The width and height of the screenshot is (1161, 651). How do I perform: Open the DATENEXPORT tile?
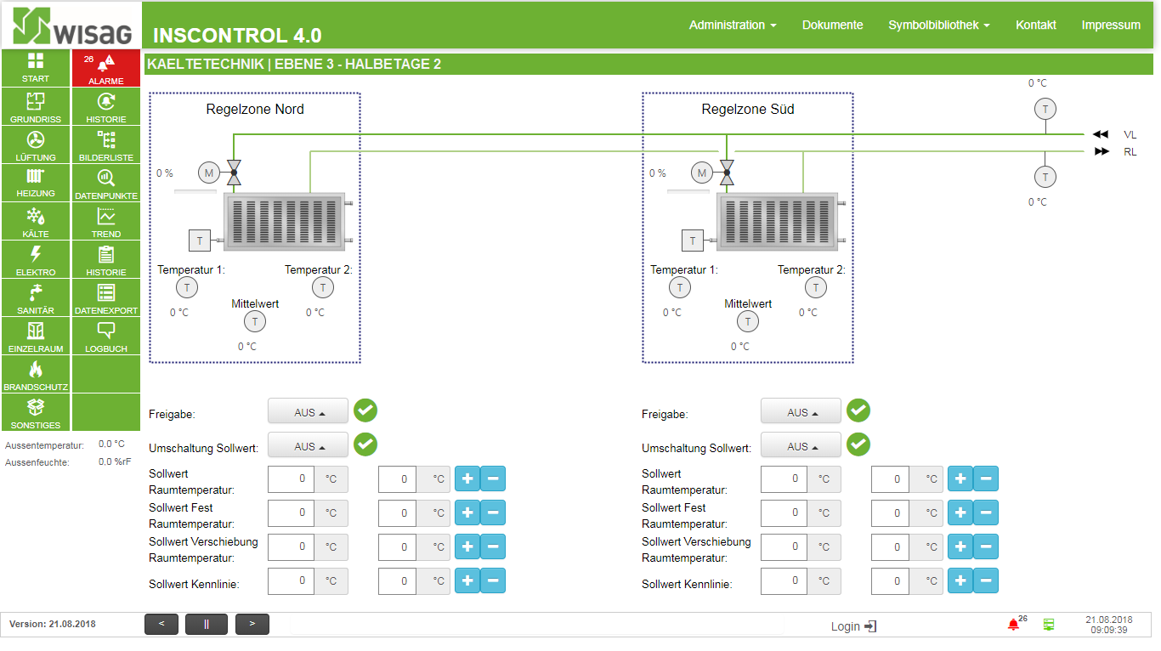tap(106, 298)
